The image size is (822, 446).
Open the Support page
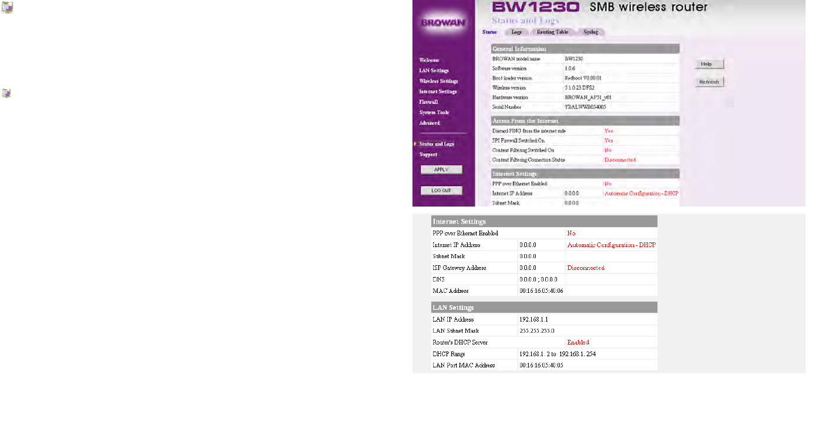point(428,155)
